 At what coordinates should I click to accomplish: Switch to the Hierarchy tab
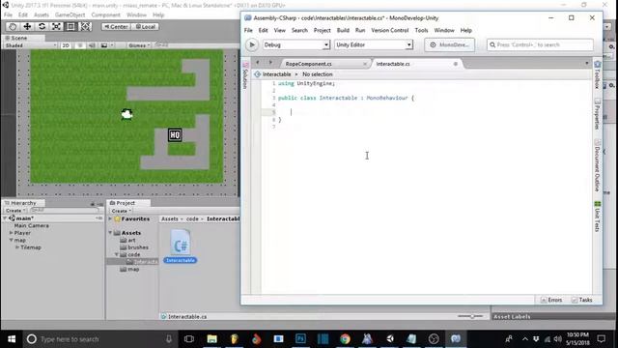pyautogui.click(x=23, y=203)
